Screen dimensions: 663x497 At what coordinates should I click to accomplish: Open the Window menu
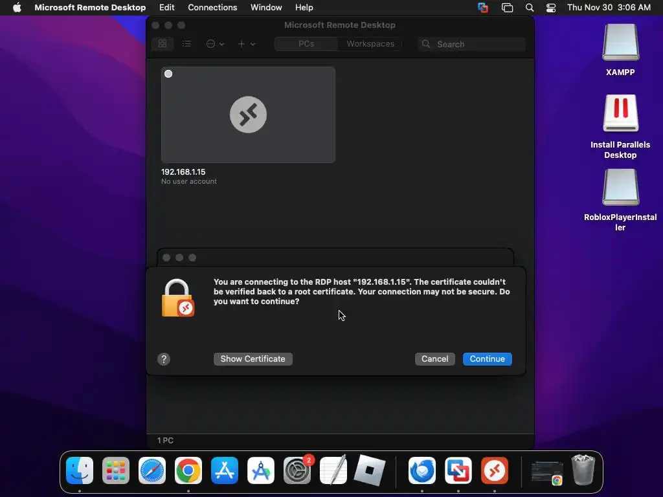[x=266, y=8]
